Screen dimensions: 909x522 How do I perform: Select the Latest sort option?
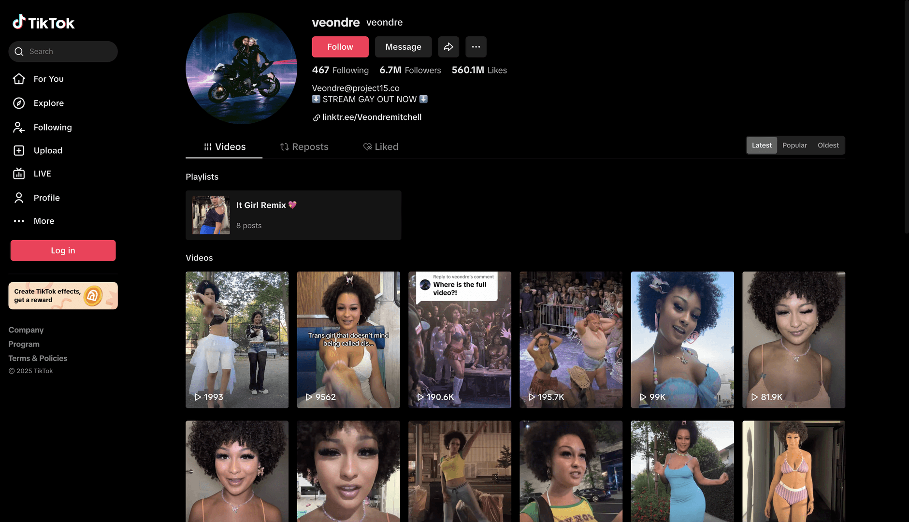click(762, 145)
